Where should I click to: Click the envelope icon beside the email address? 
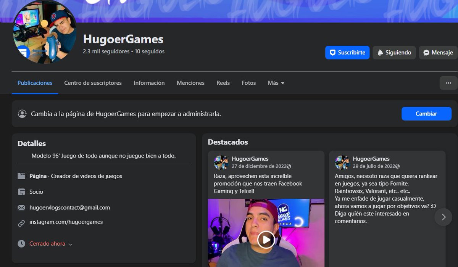[21, 207]
